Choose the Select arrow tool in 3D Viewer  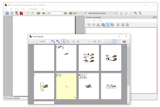(108, 25)
